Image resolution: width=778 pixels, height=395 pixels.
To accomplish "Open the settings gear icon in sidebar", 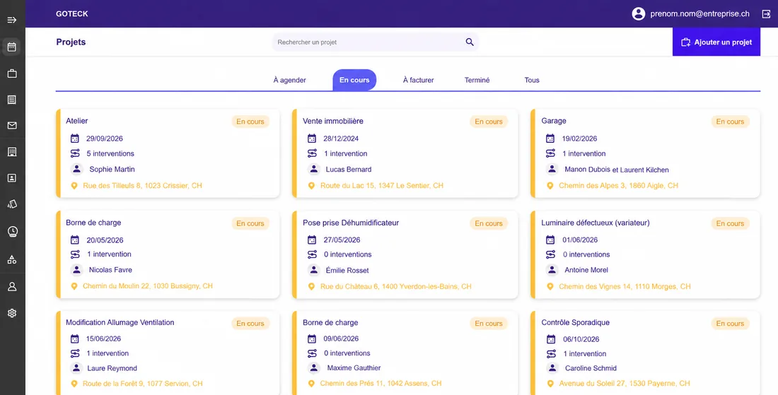I will click(x=13, y=313).
